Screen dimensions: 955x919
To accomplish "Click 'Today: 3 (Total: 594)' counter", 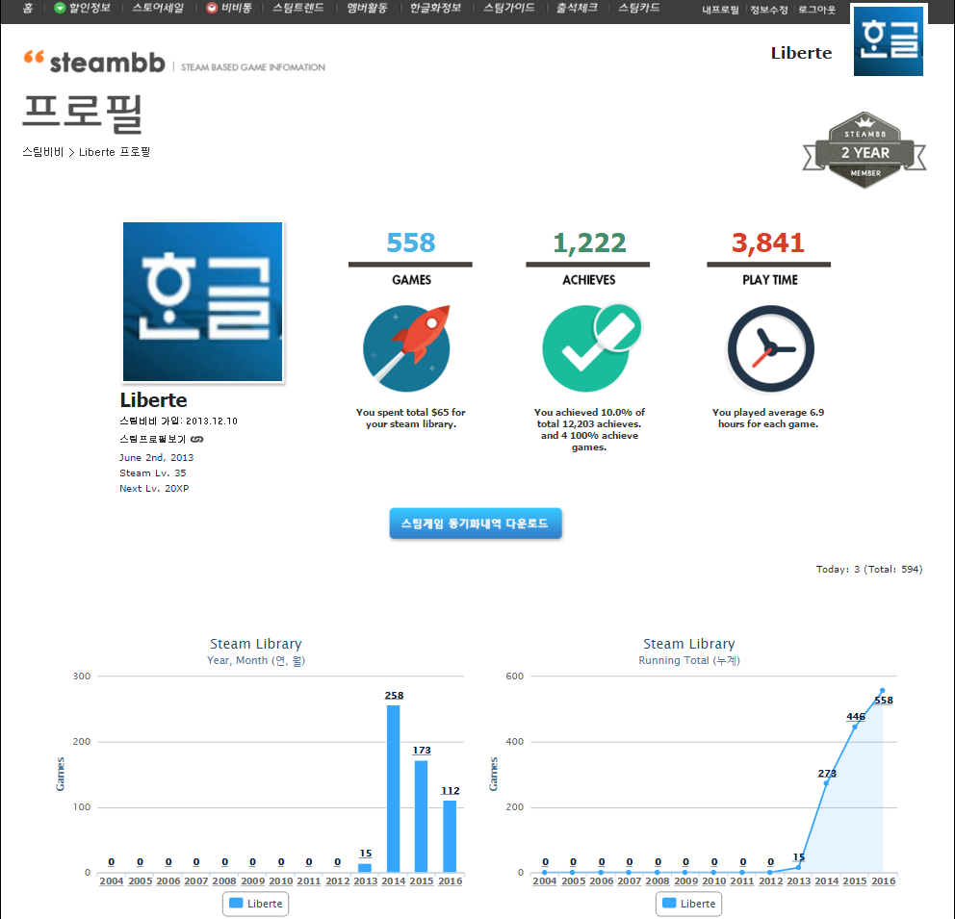I will 869,569.
